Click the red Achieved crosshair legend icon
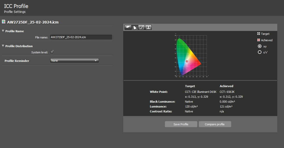This screenshot has width=284, height=148. click(258, 40)
